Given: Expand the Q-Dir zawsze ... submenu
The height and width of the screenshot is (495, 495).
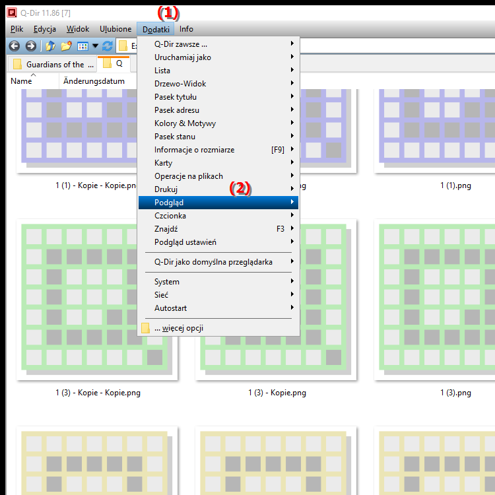Looking at the screenshot, I should click(218, 44).
